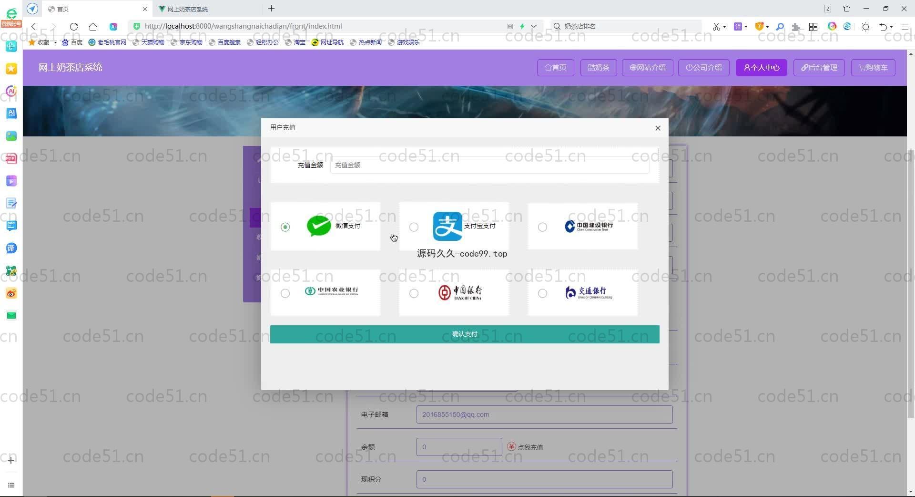
Task: Click the blue magnifier key icon
Action: pyautogui.click(x=780, y=27)
